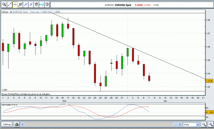
Task: Click the N! new features icon
Action: [41, 5]
